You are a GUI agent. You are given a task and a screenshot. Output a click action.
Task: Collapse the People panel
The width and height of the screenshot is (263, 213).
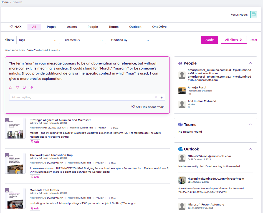tap(251, 63)
